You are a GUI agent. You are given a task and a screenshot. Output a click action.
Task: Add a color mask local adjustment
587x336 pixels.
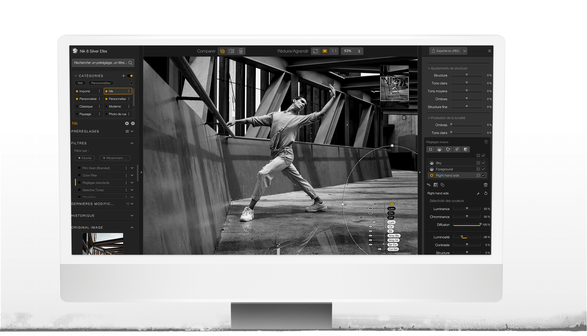(x=466, y=150)
